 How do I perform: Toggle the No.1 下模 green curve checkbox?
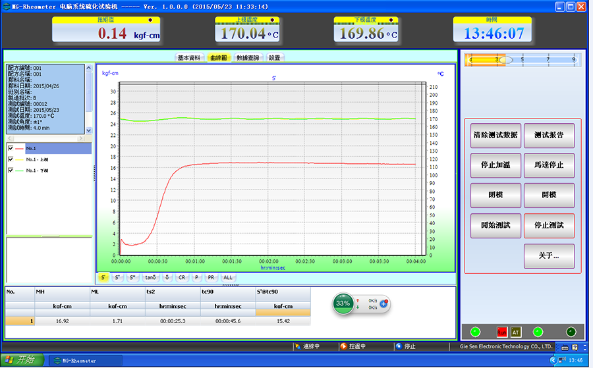coord(11,170)
